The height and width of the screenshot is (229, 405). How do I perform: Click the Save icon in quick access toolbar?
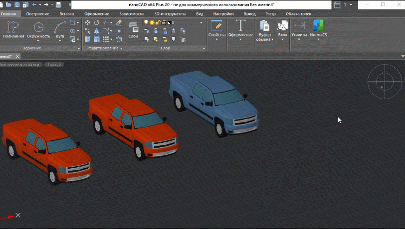coord(17,4)
